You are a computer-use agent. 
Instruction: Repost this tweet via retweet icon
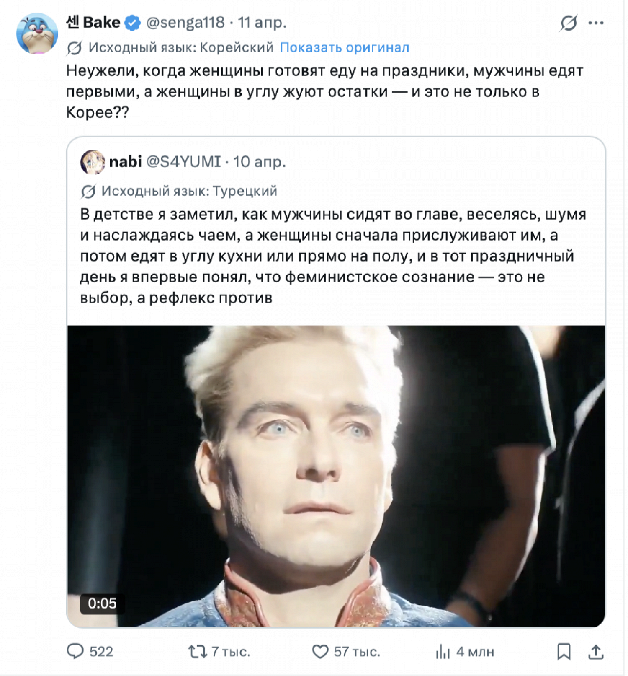point(197,651)
